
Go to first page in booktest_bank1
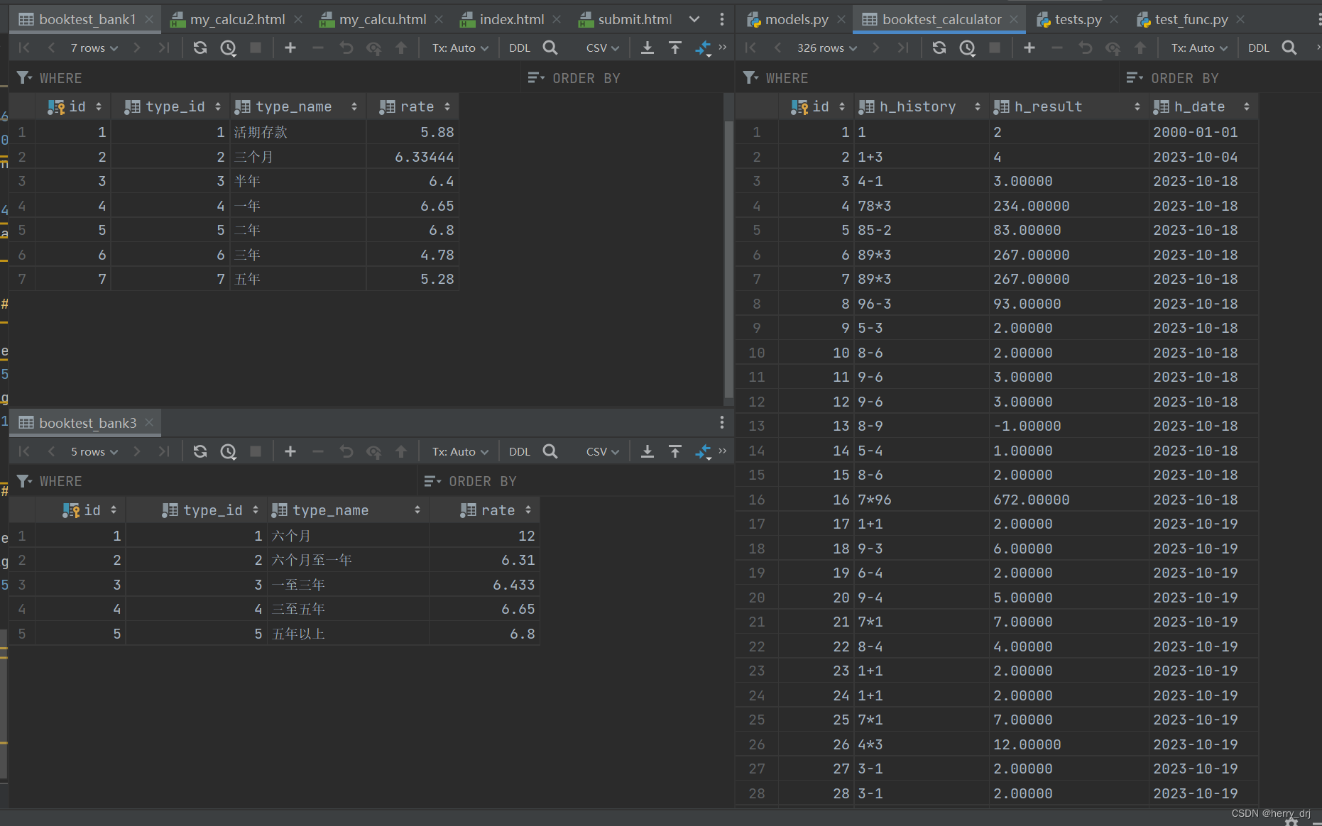(24, 48)
